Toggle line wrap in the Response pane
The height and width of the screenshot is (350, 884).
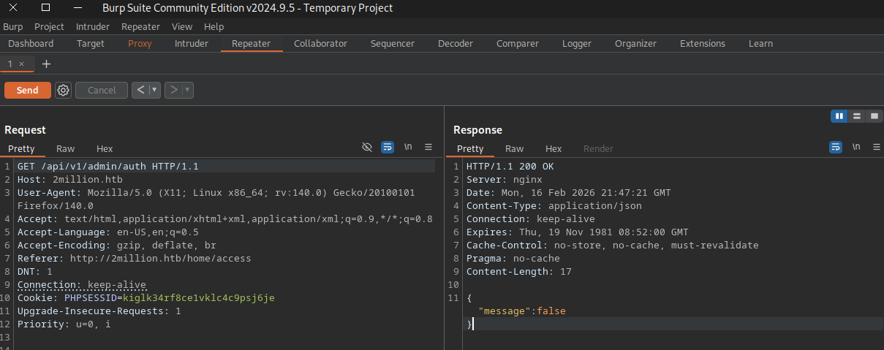click(x=836, y=147)
